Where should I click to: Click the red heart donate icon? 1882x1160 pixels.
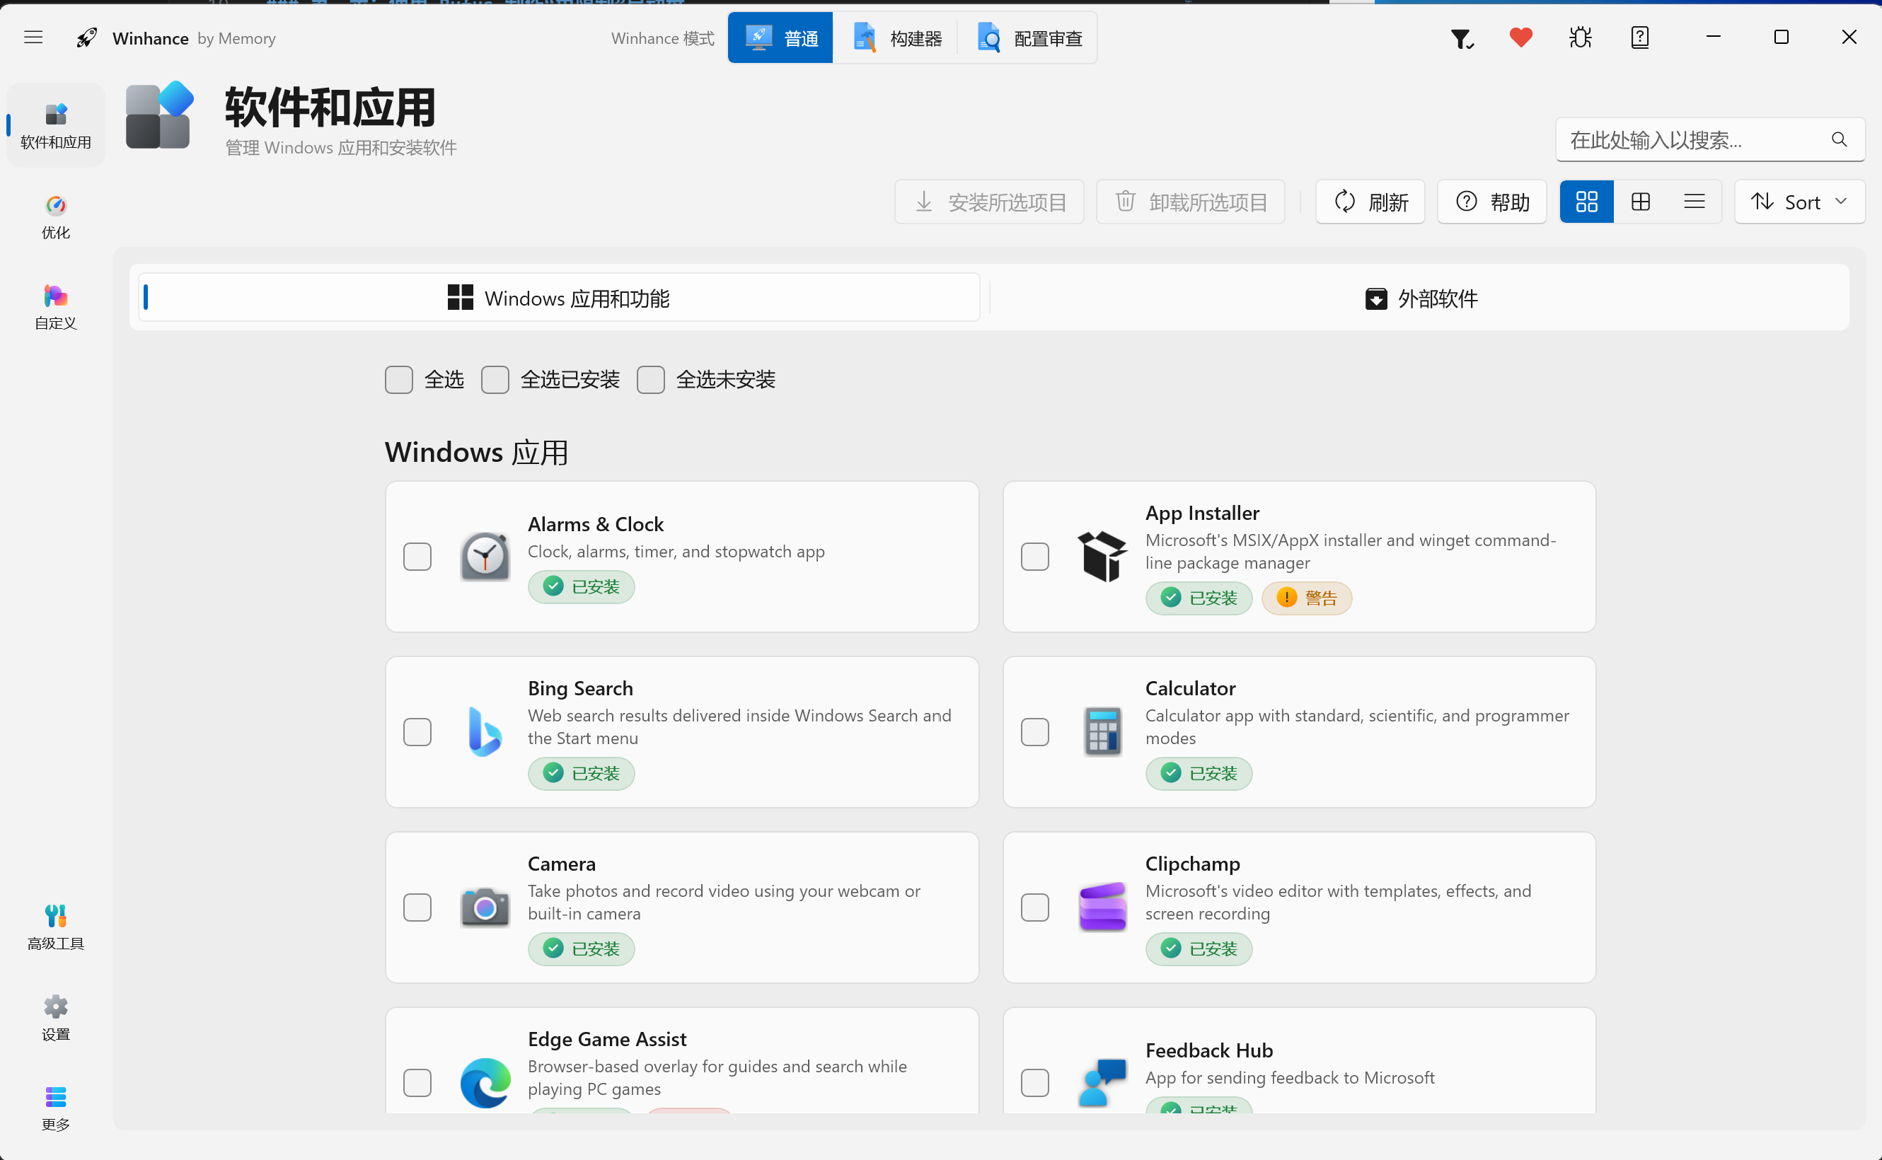pyautogui.click(x=1520, y=37)
